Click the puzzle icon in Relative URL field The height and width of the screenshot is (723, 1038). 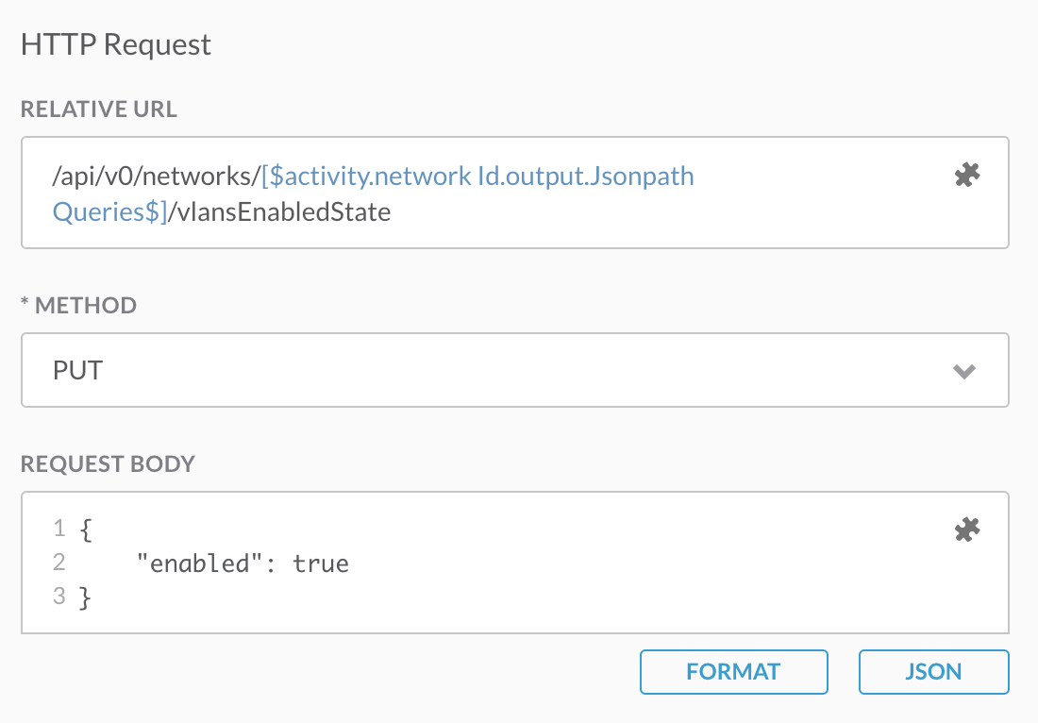pos(967,175)
